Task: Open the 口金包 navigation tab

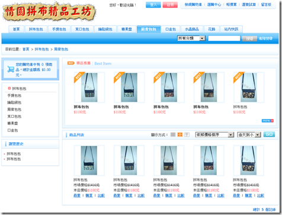Action: (171, 29)
